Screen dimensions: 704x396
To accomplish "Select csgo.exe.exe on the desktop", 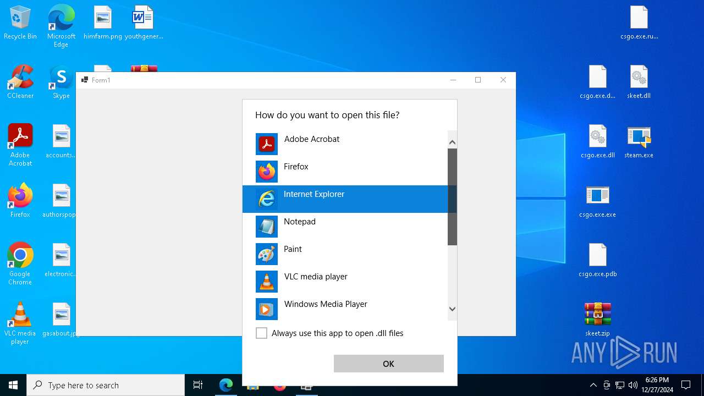I will pyautogui.click(x=598, y=201).
